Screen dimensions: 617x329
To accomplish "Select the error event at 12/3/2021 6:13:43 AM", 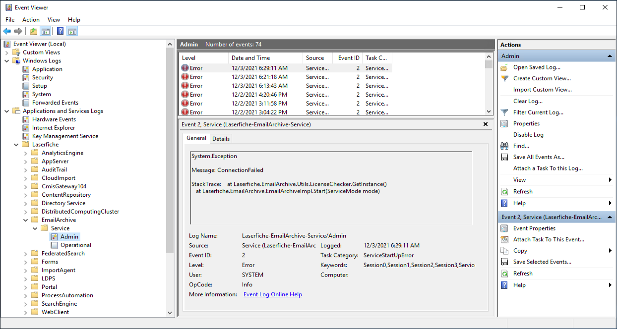I will coord(286,86).
